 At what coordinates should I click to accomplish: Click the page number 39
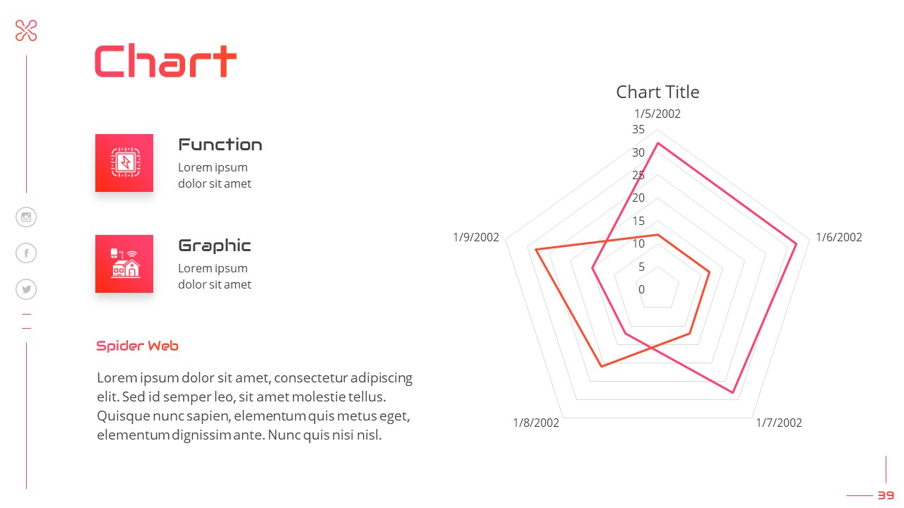coord(886,495)
